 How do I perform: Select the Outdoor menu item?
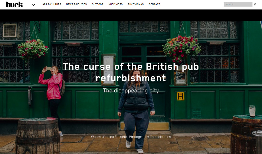point(98,4)
